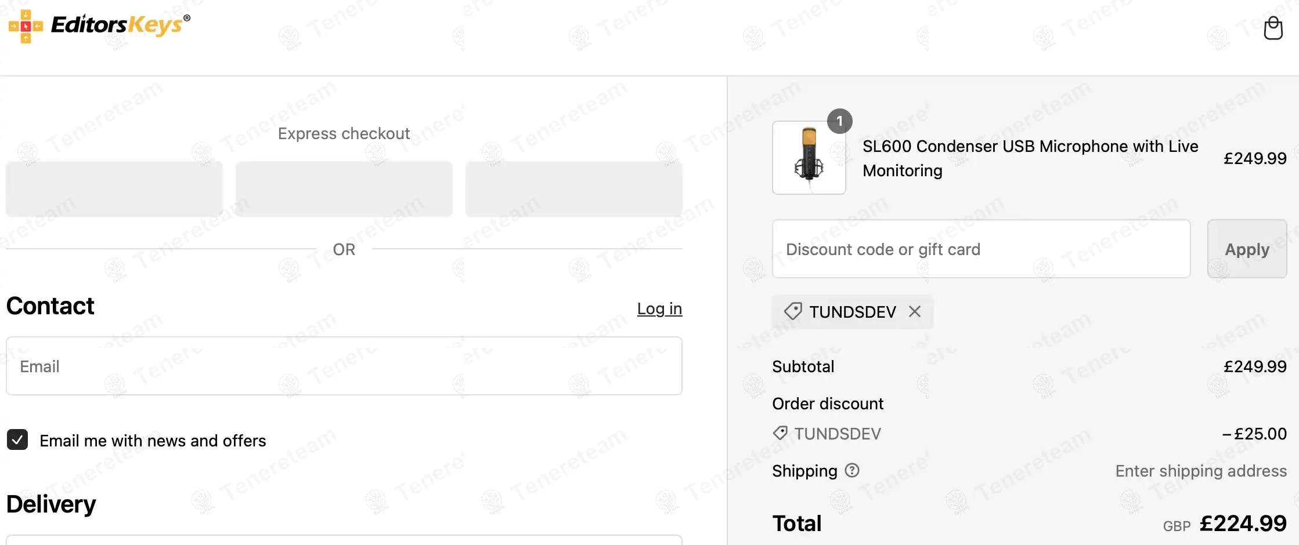Follow the Log in link
The height and width of the screenshot is (545, 1299).
coord(659,308)
